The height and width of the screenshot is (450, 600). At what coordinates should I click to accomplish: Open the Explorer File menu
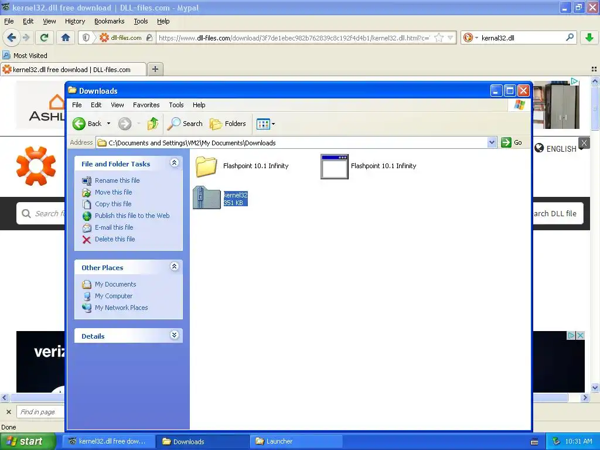(x=77, y=105)
